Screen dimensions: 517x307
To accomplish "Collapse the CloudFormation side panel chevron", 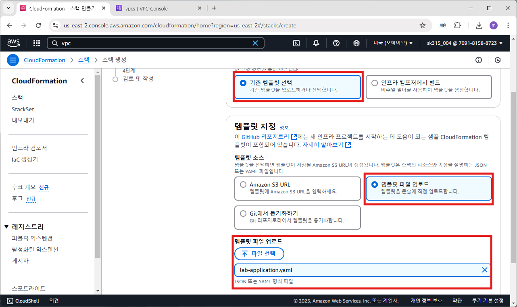I will click(82, 81).
